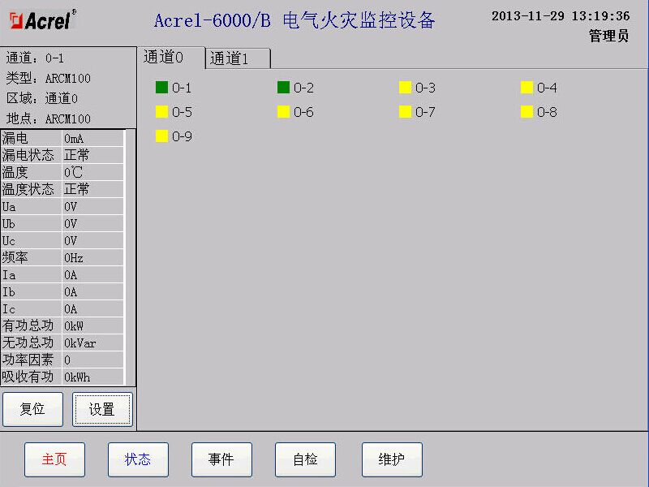Choose the channel 0-9 status square
Viewport: 649px width, 487px height.
tap(161, 136)
